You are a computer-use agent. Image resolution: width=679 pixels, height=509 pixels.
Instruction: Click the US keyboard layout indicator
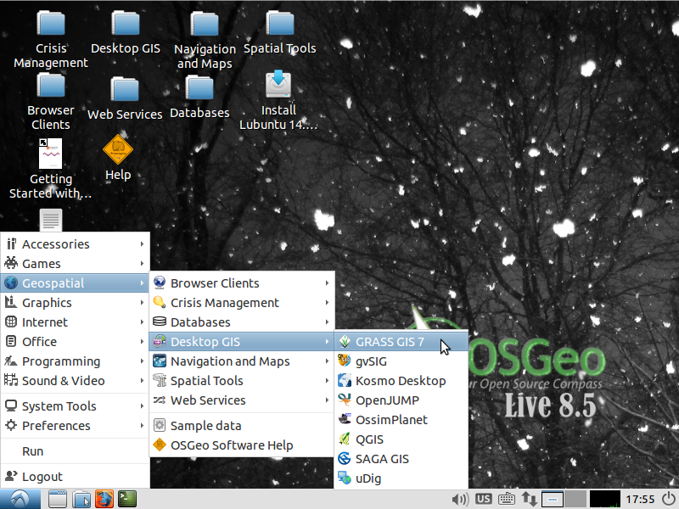[x=483, y=499]
